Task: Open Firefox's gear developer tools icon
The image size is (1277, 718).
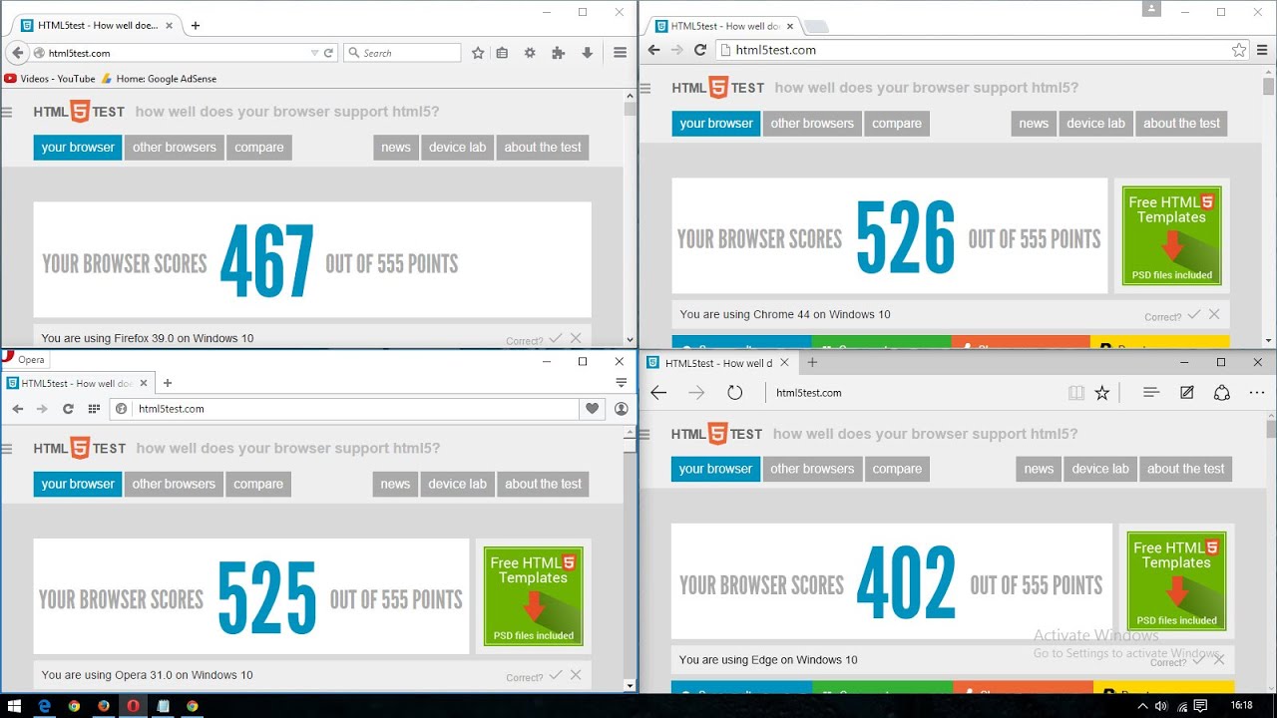Action: (x=530, y=53)
